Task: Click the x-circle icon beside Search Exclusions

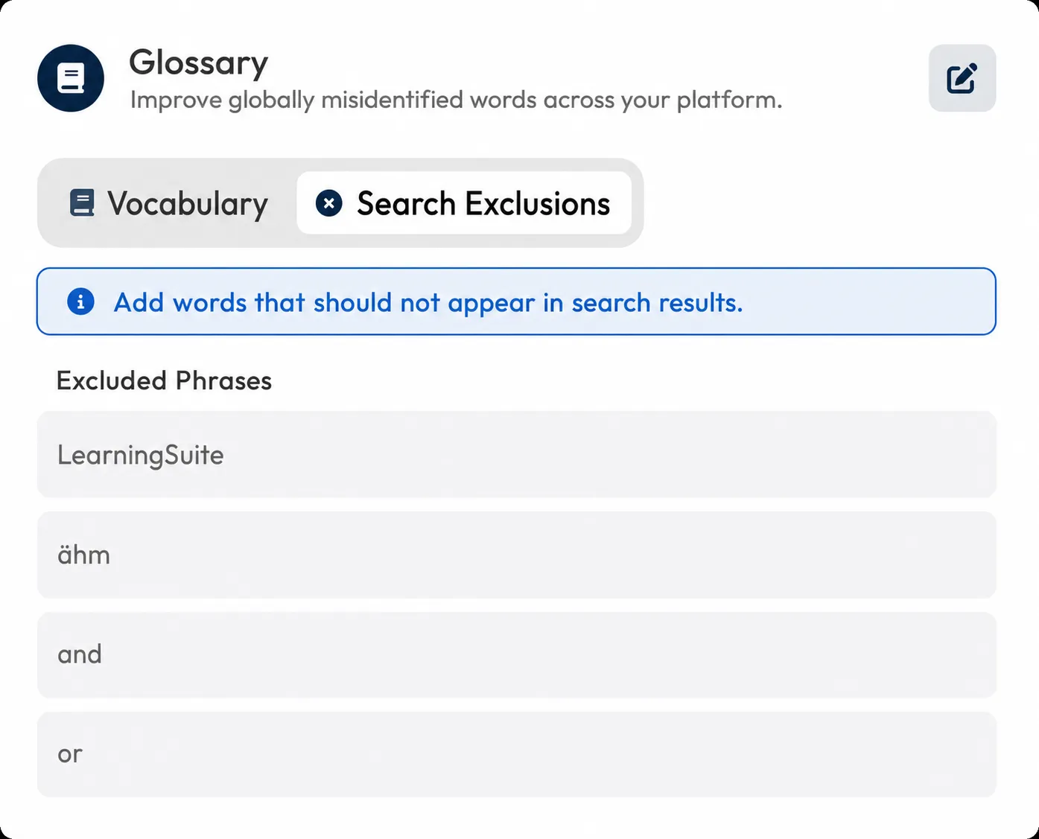Action: (x=328, y=202)
